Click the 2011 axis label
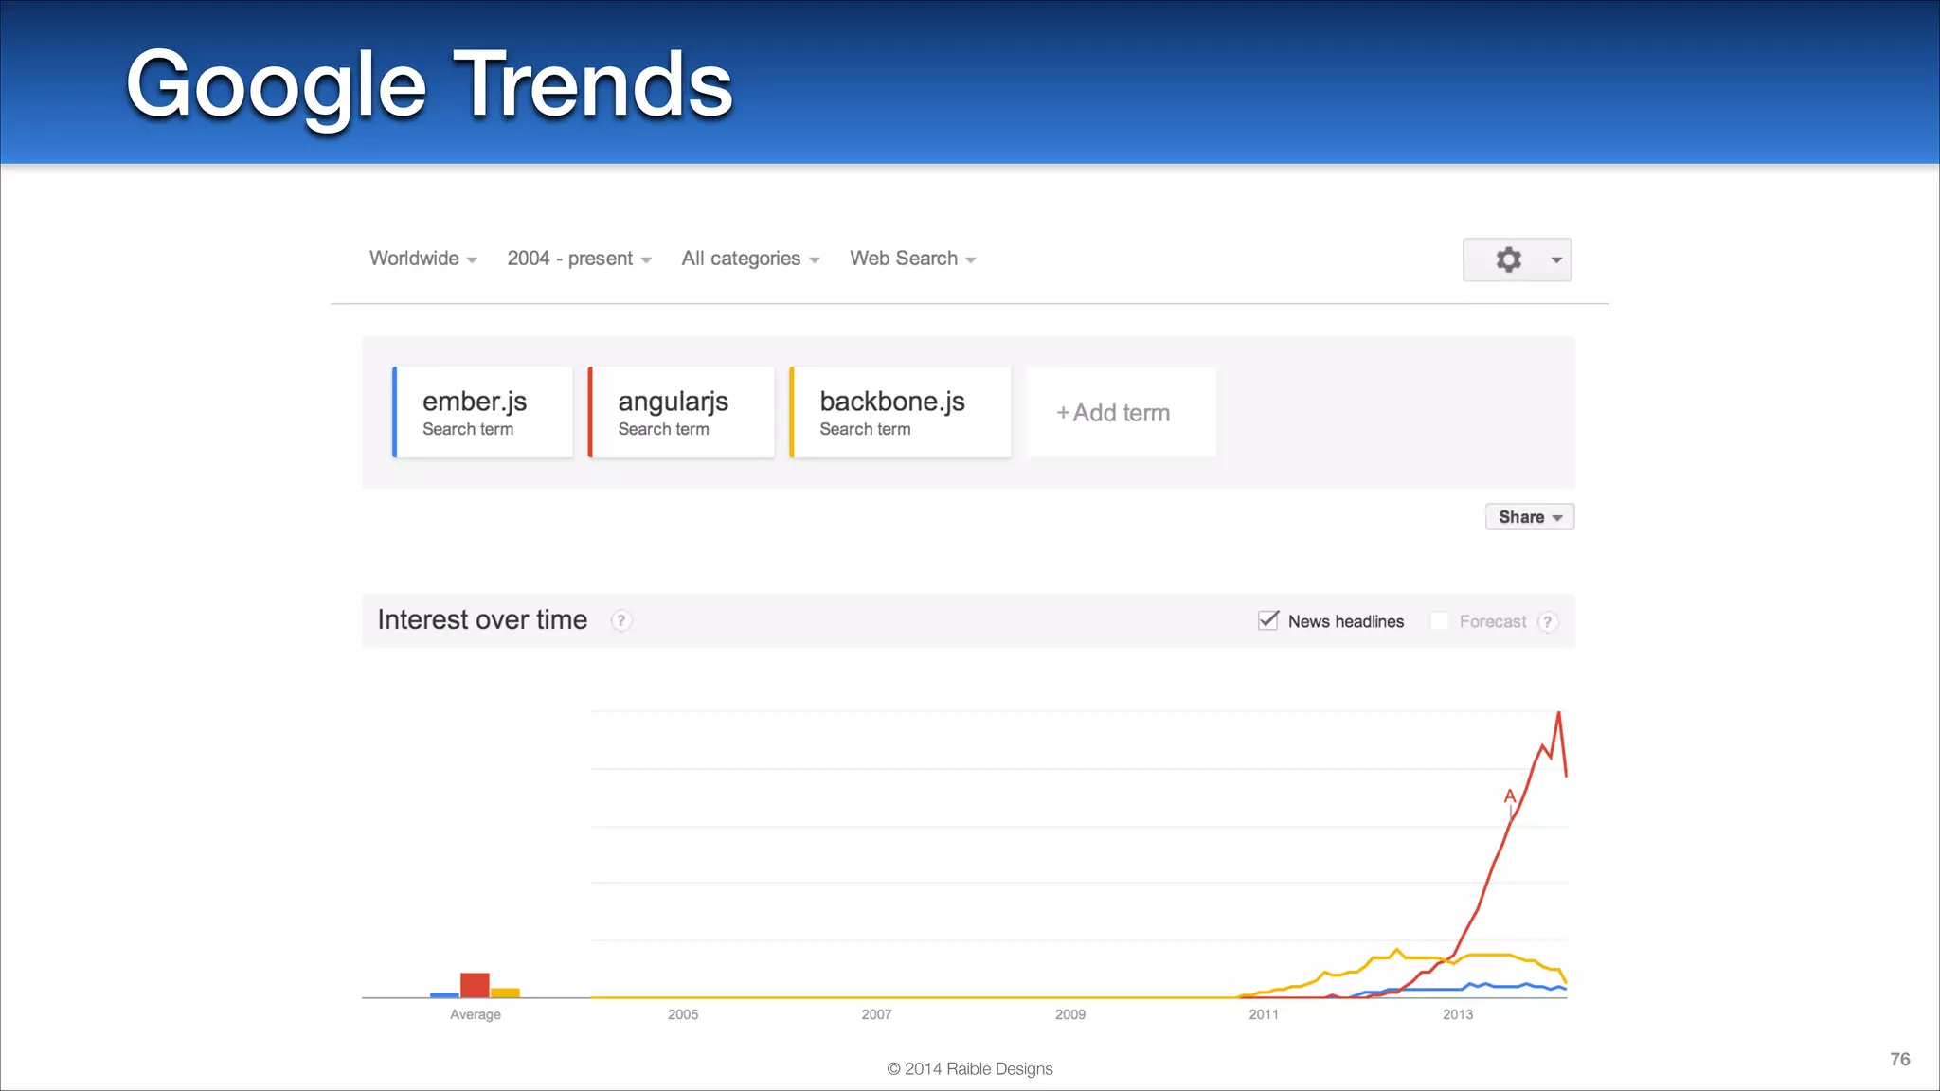 [1264, 1014]
